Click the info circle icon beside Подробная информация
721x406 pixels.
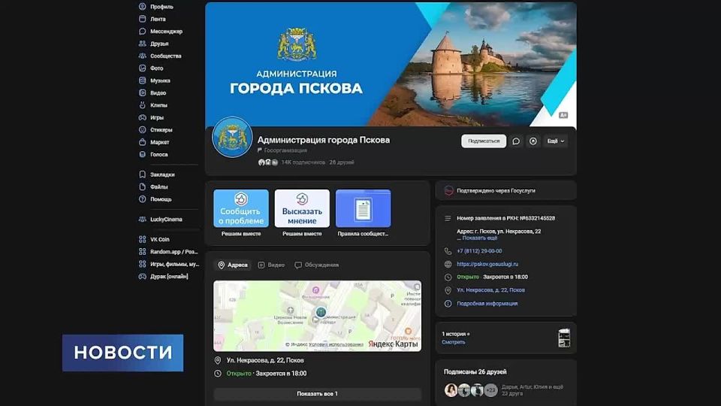click(x=448, y=304)
